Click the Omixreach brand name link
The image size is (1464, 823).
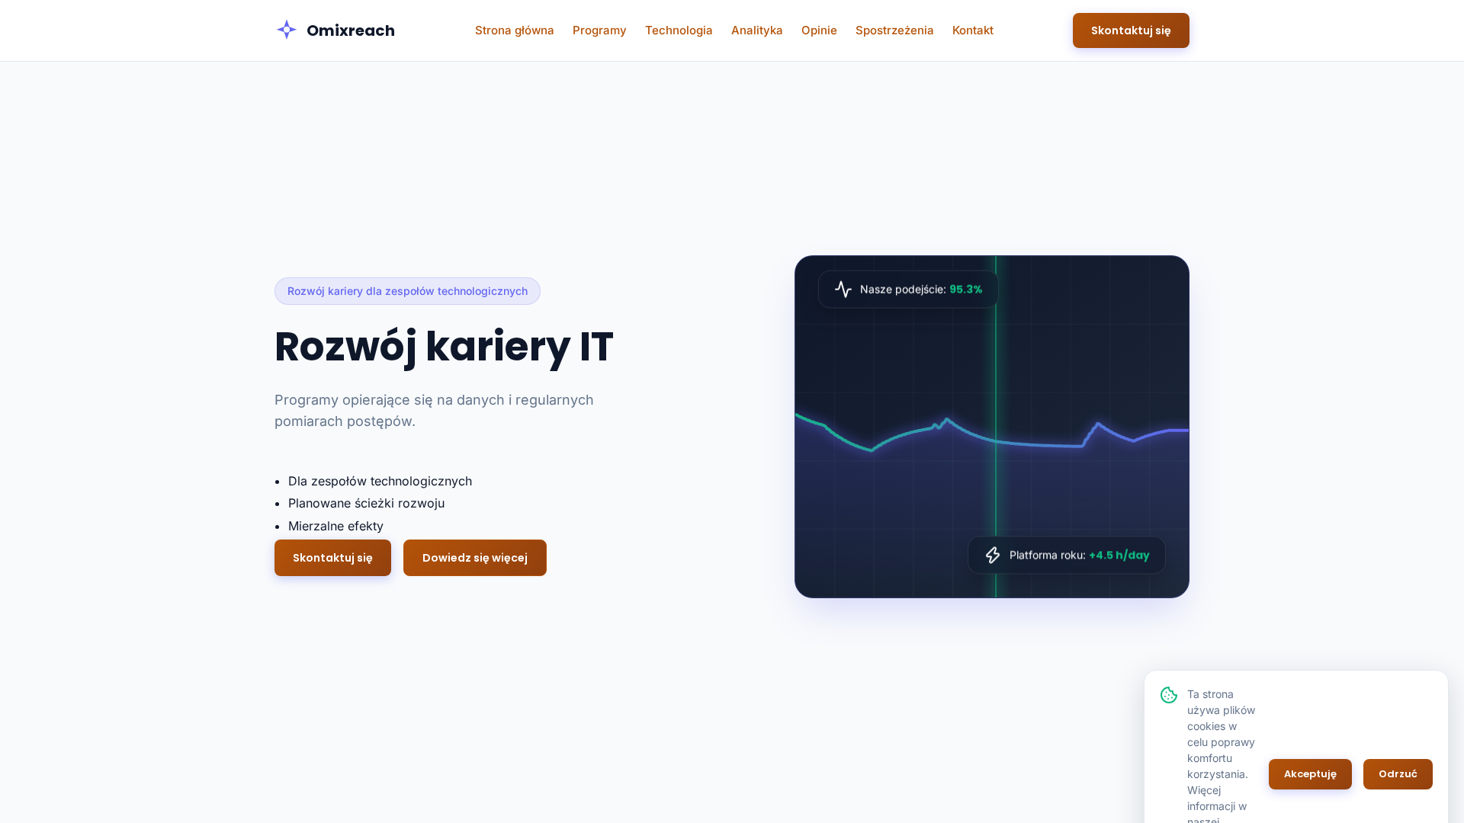[351, 30]
